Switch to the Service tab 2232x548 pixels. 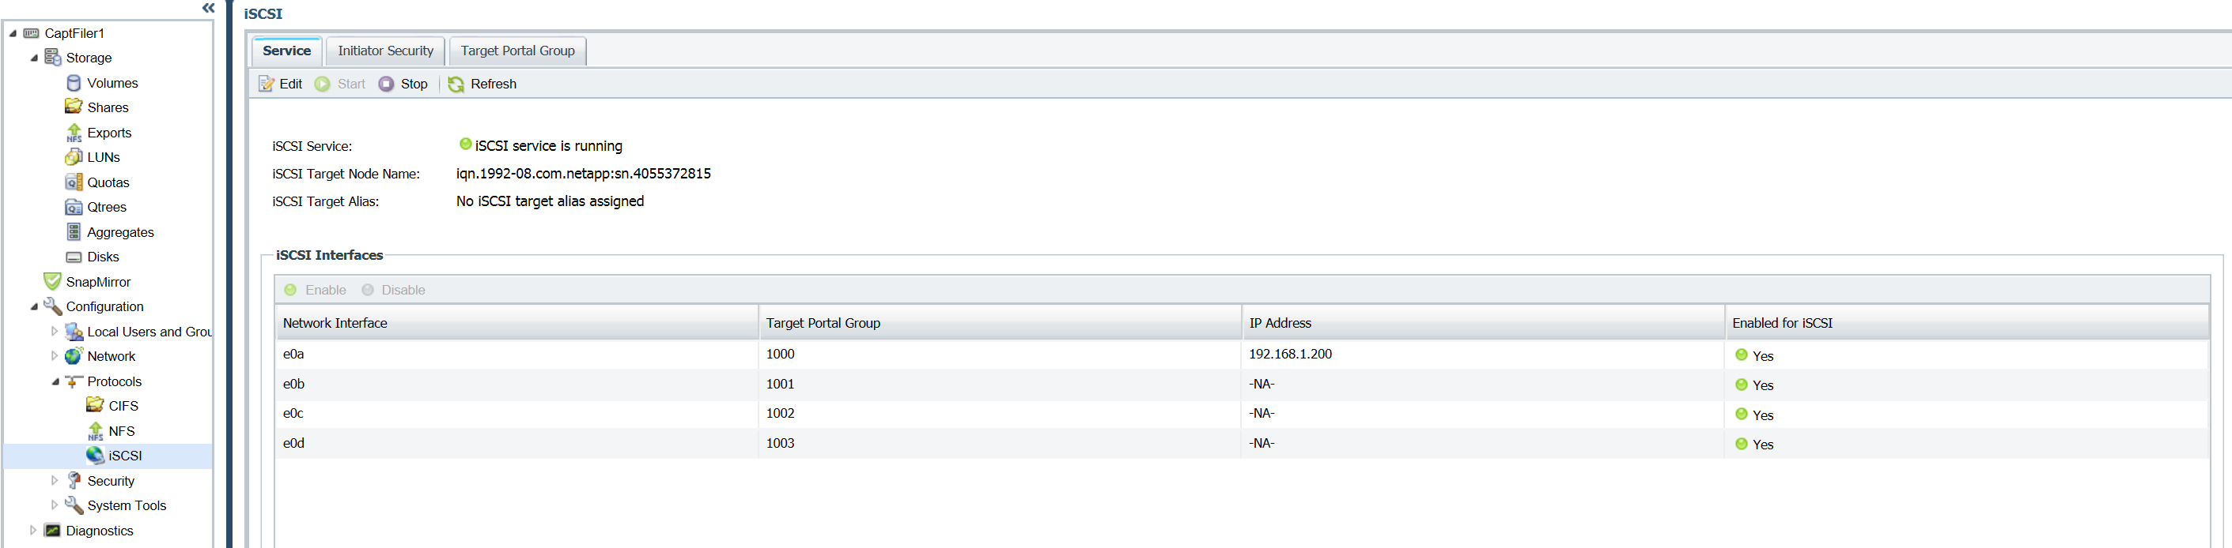coord(287,51)
